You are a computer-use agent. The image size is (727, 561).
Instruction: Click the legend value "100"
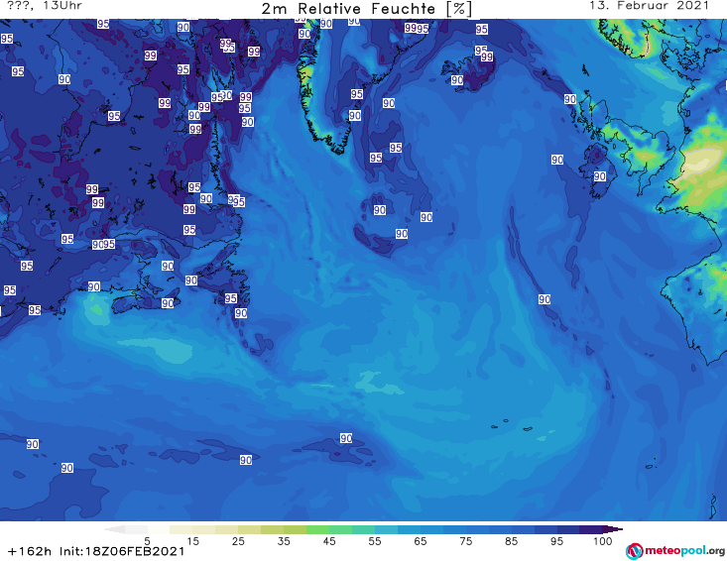pos(603,541)
